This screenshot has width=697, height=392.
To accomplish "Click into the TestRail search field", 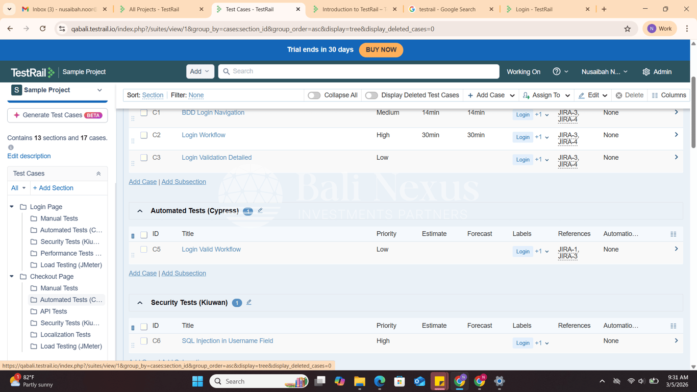I will coord(359,71).
